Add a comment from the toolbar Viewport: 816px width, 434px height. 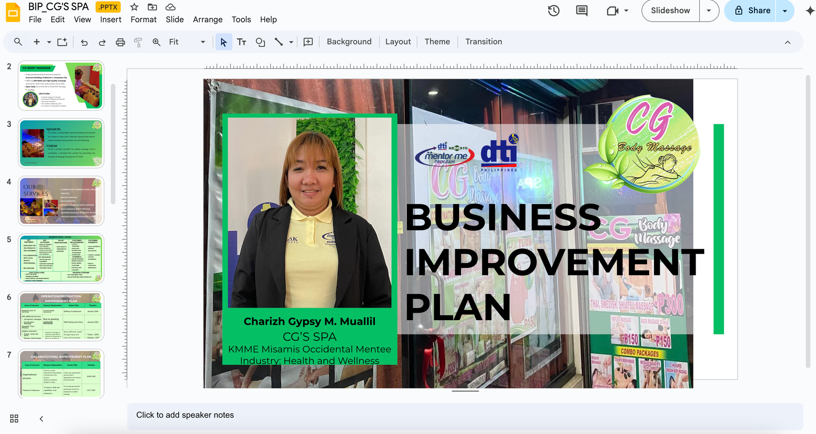coord(308,42)
